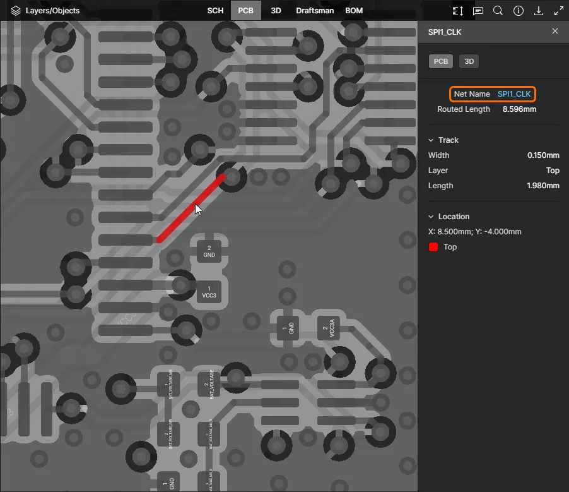Click the red Top layer color swatch
This screenshot has width=569, height=492.
coord(433,247)
